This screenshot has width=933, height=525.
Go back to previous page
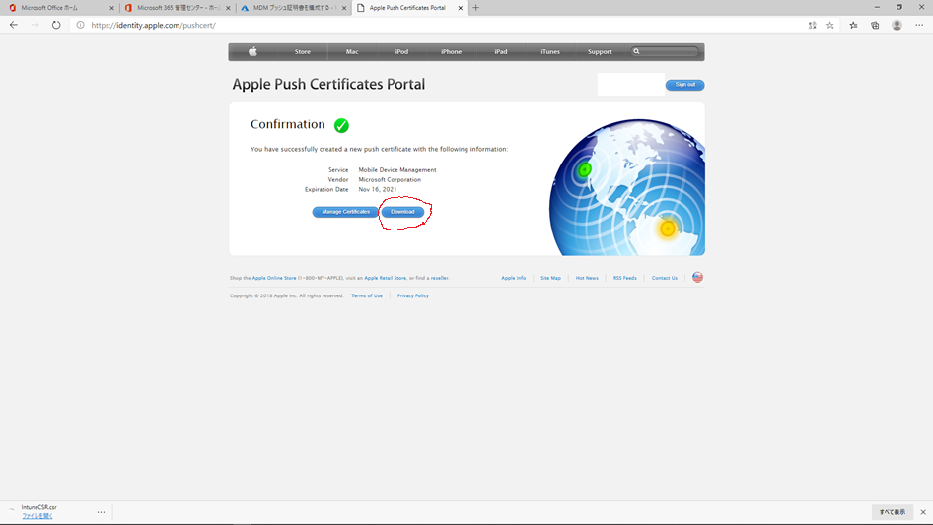[14, 25]
